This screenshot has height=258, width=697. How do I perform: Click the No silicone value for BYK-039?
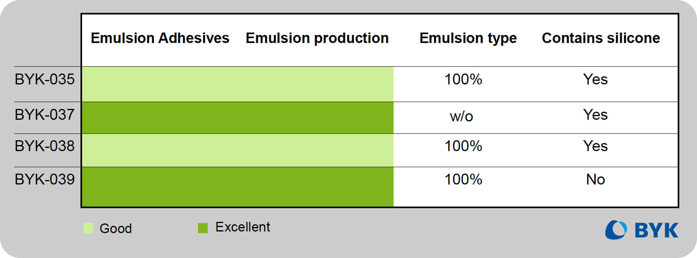click(596, 180)
